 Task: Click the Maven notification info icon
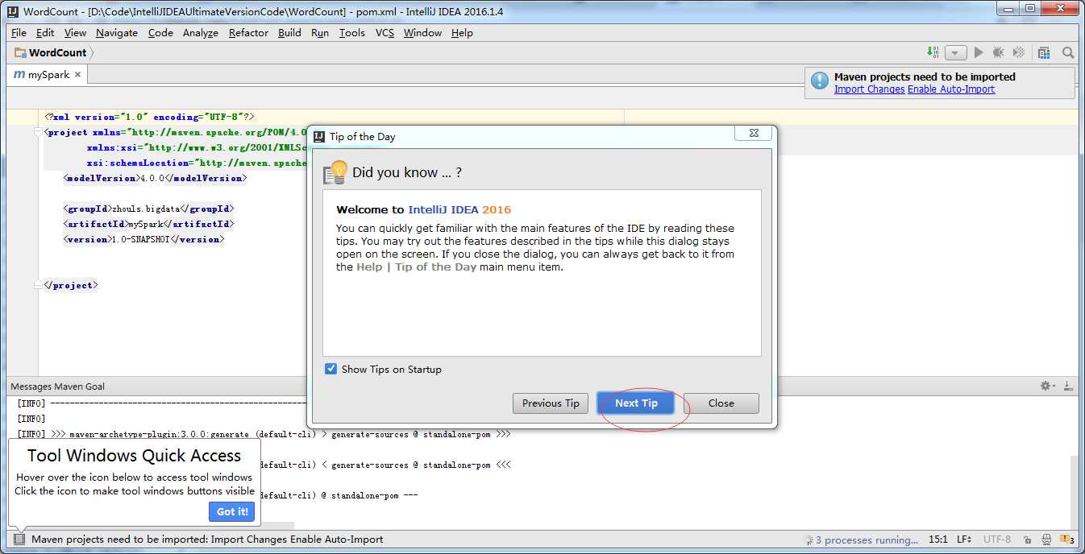click(820, 81)
